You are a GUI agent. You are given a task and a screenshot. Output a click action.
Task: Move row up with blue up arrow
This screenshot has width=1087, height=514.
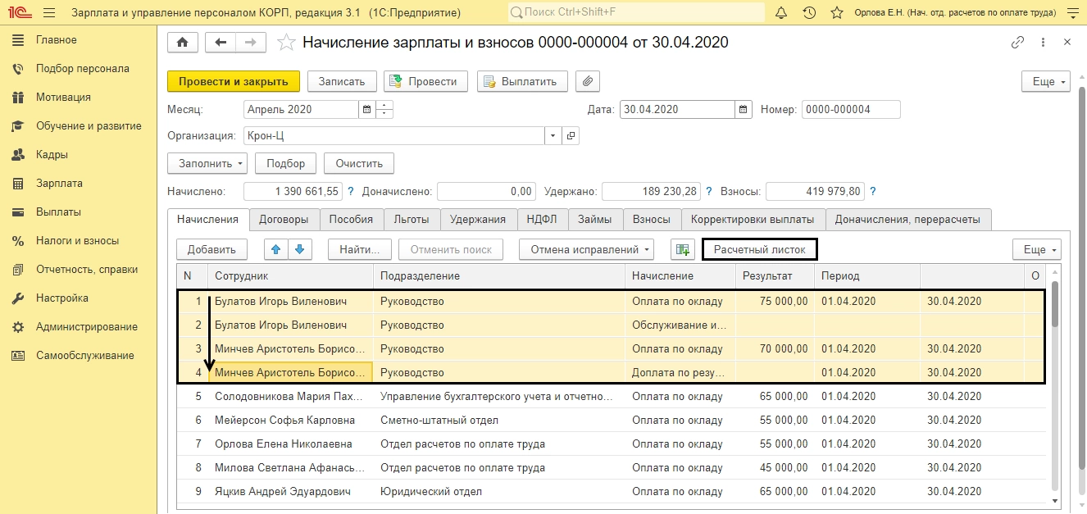point(276,249)
